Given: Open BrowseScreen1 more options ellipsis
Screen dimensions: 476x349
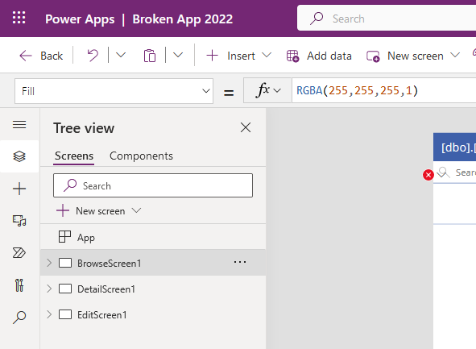Looking at the screenshot, I should 240,262.
